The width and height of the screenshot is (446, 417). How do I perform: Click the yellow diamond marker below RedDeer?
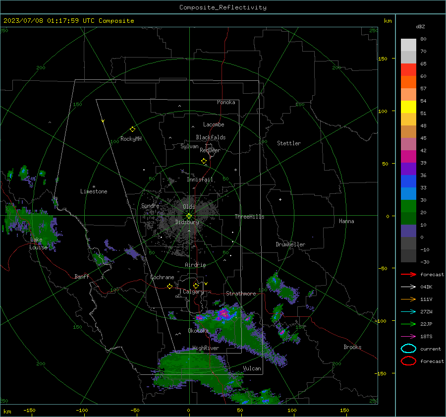coord(204,161)
